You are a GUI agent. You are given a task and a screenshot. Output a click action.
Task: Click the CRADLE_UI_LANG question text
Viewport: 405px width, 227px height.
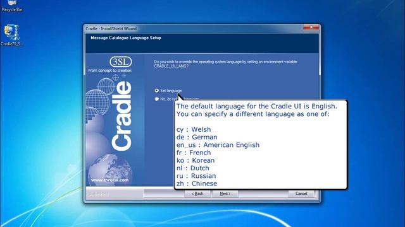pos(225,64)
